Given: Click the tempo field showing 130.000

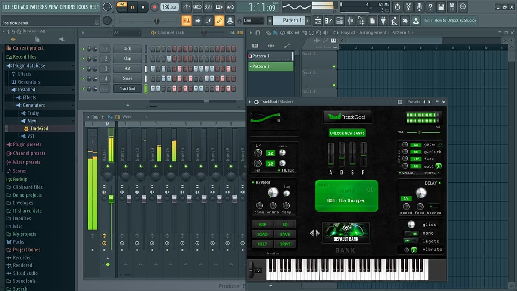Looking at the screenshot, I should (x=170, y=7).
